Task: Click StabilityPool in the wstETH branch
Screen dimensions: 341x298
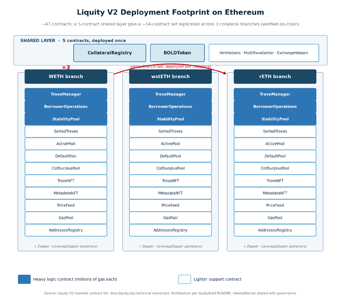Action: (x=170, y=119)
